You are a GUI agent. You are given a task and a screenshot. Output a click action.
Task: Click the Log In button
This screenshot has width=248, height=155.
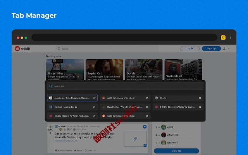click(x=190, y=48)
